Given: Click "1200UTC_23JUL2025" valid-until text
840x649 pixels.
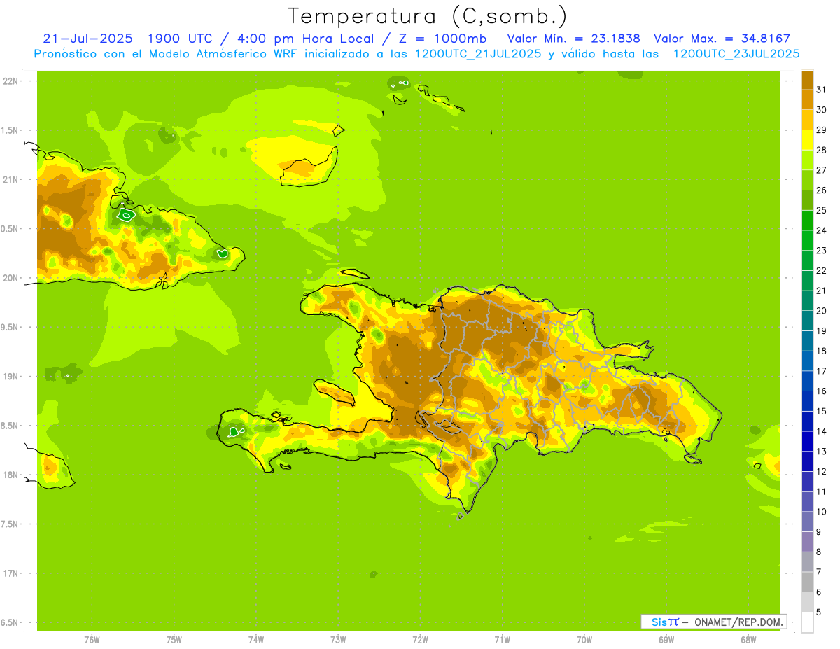Looking at the screenshot, I should click(x=736, y=54).
